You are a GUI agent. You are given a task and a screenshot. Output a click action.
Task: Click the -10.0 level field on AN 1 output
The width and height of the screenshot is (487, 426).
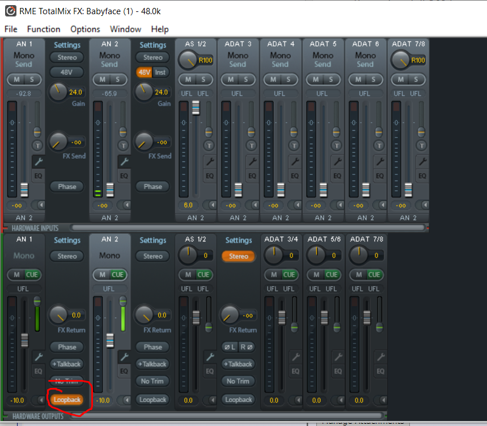[17, 400]
